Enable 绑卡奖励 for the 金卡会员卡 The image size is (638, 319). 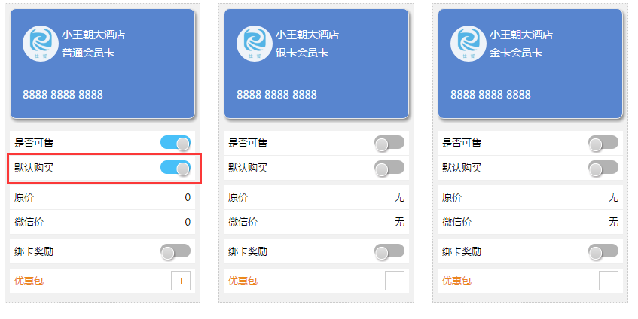pos(603,251)
